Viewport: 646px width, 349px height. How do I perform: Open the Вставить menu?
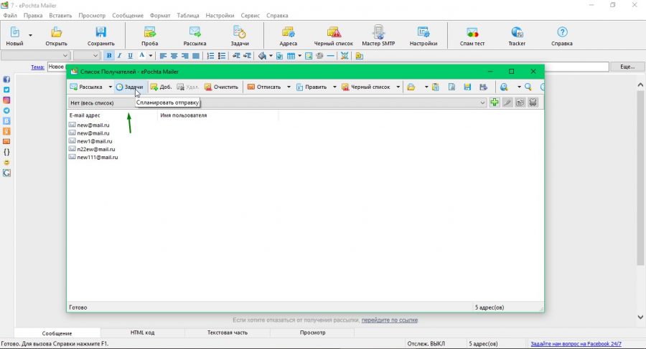[60, 15]
